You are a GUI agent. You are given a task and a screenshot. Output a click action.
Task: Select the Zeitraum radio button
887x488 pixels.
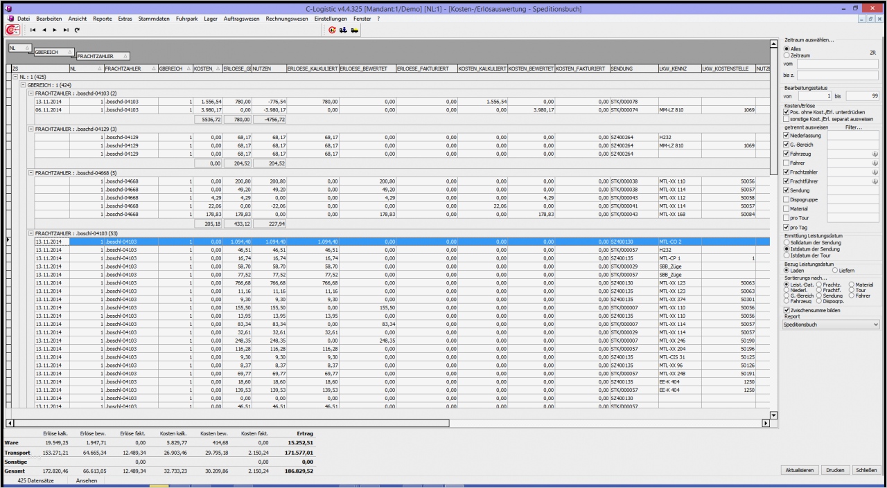pos(787,55)
